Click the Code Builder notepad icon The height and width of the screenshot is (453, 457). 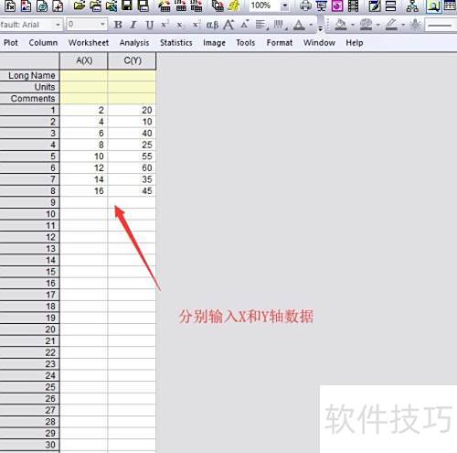click(x=375, y=5)
